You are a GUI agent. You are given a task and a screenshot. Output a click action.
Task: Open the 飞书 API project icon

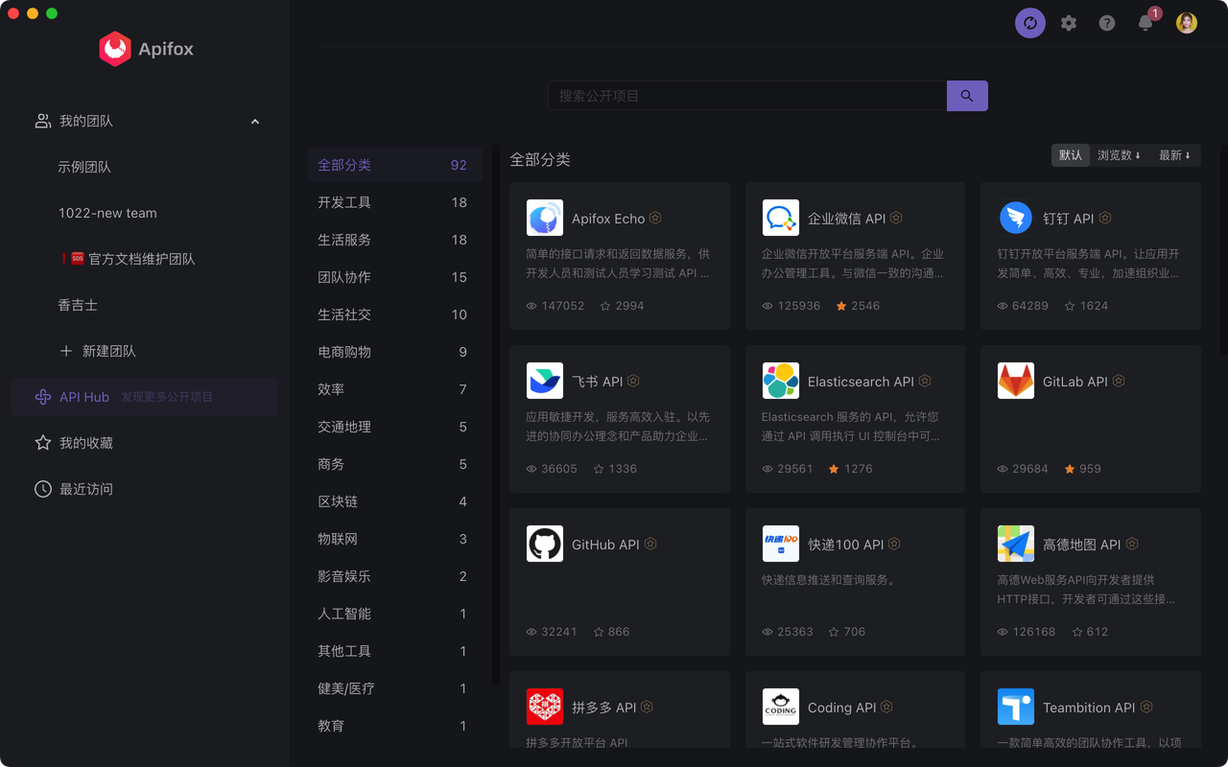545,381
